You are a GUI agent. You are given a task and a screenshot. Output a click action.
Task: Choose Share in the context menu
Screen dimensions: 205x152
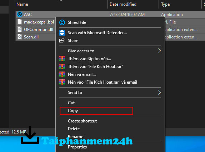[x=73, y=41]
